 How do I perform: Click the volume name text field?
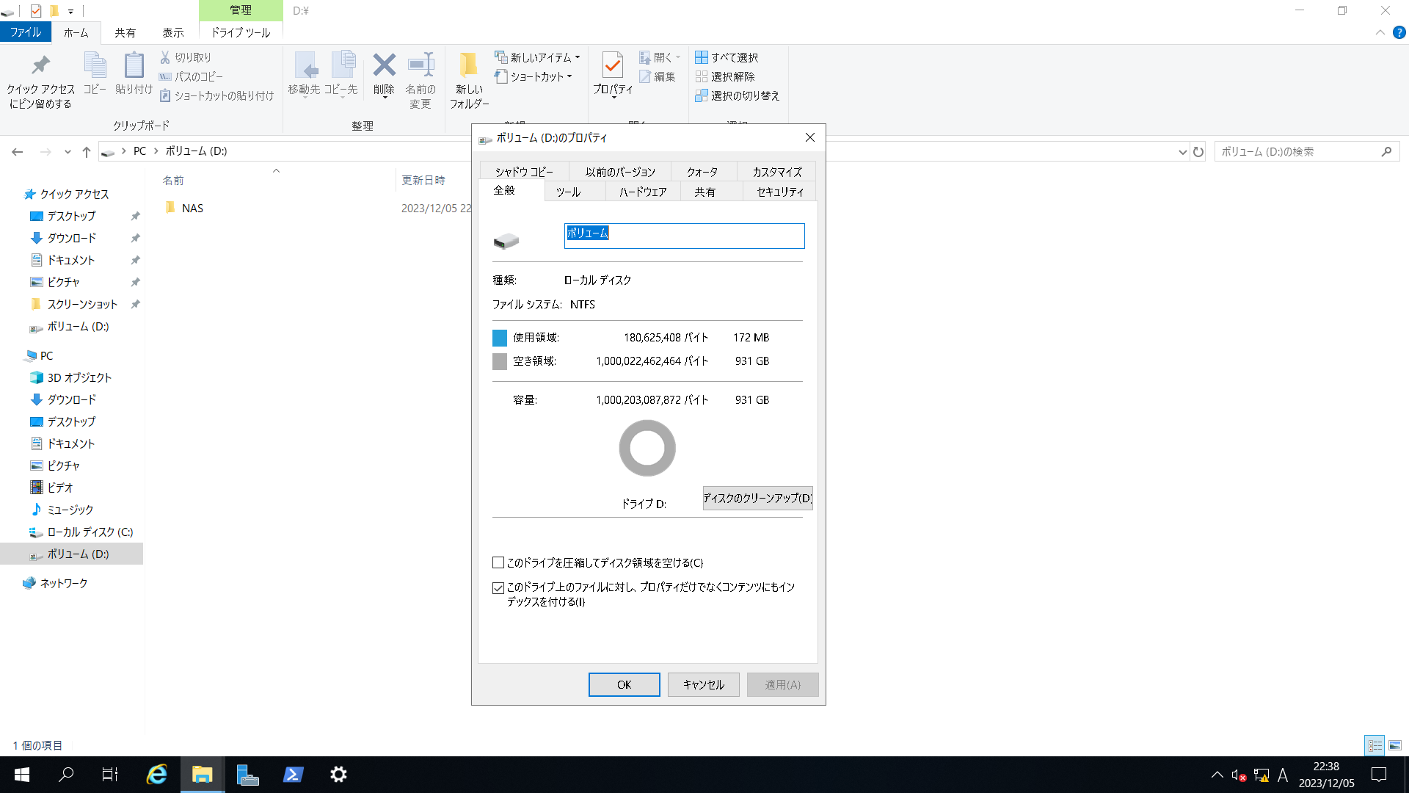pyautogui.click(x=684, y=236)
